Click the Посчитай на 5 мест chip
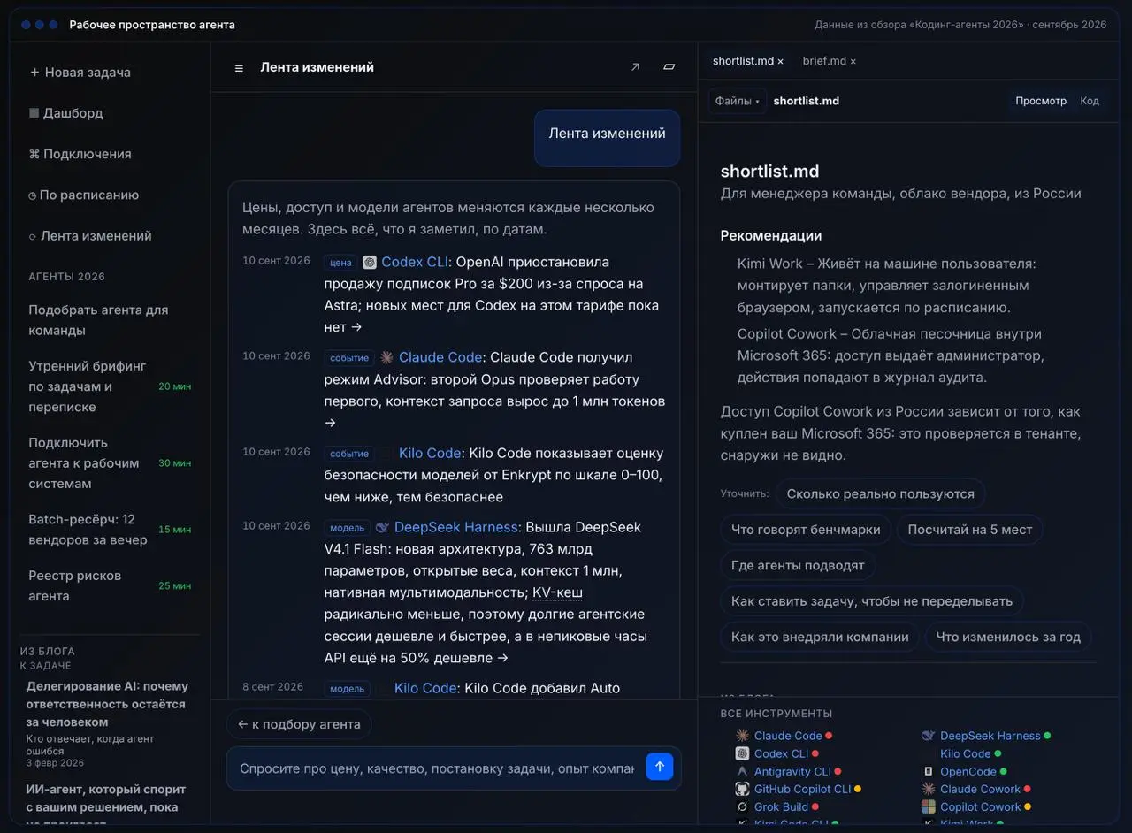 [x=970, y=530]
